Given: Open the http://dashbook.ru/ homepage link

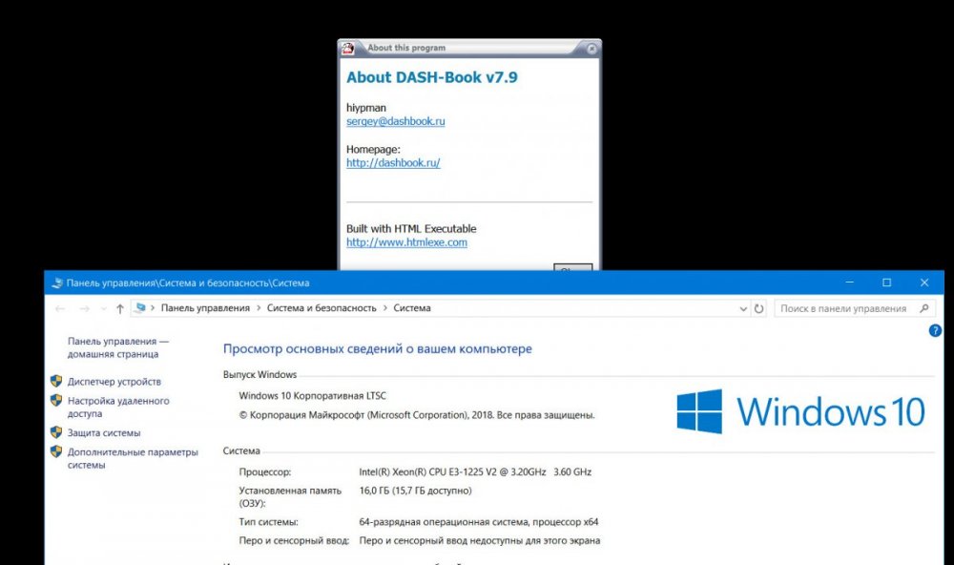Looking at the screenshot, I should tap(393, 162).
